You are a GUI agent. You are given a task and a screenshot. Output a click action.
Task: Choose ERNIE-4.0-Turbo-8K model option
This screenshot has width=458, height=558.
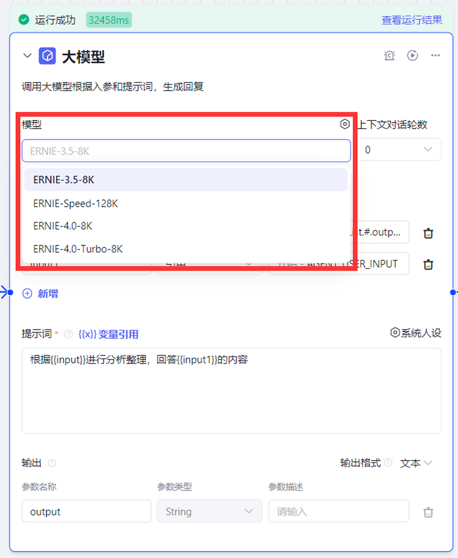pyautogui.click(x=186, y=249)
